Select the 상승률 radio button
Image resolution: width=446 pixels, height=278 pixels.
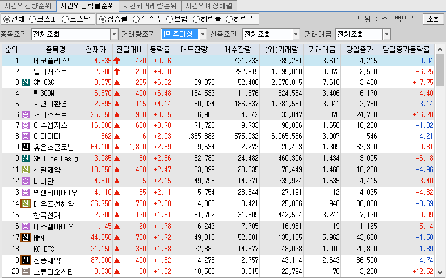click(102, 19)
